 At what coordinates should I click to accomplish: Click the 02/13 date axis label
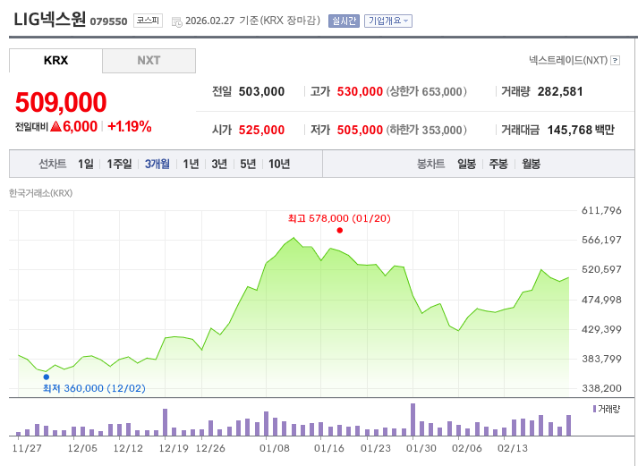[x=513, y=448]
